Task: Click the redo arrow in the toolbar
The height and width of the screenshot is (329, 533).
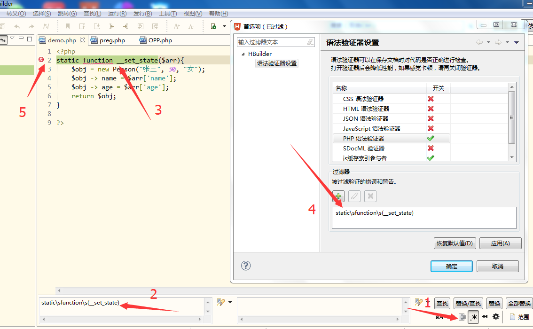Action: pyautogui.click(x=31, y=26)
